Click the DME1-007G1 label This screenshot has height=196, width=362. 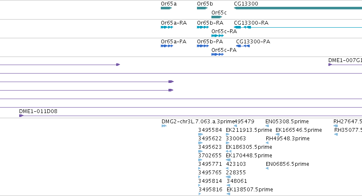(345, 60)
